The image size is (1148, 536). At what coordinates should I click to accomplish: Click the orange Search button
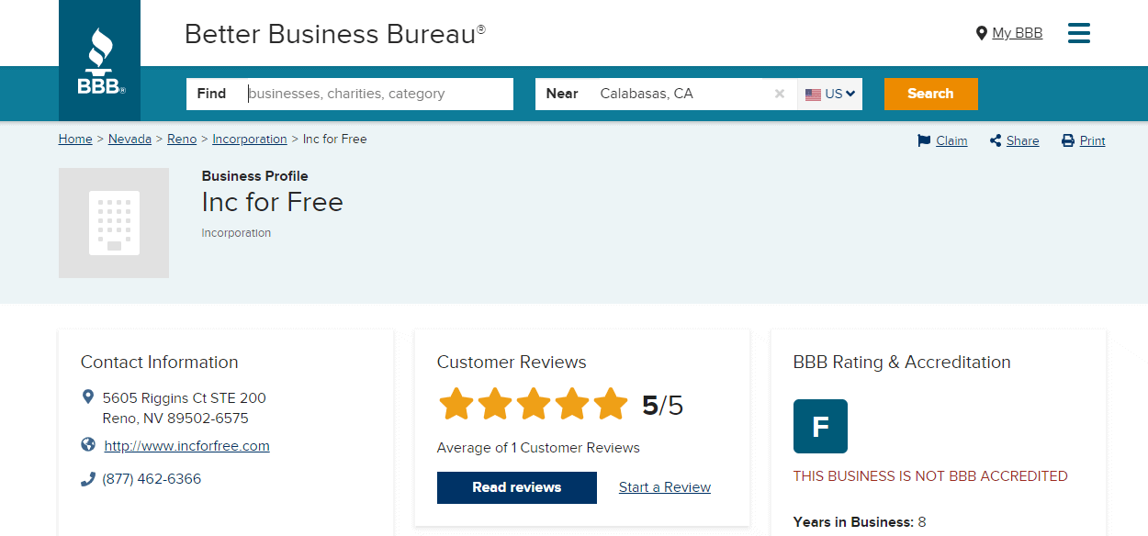click(x=931, y=94)
